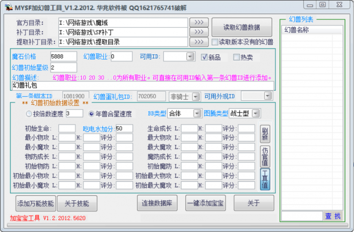
Task: Click the 查找 button under the pet list
Action: 333,216
